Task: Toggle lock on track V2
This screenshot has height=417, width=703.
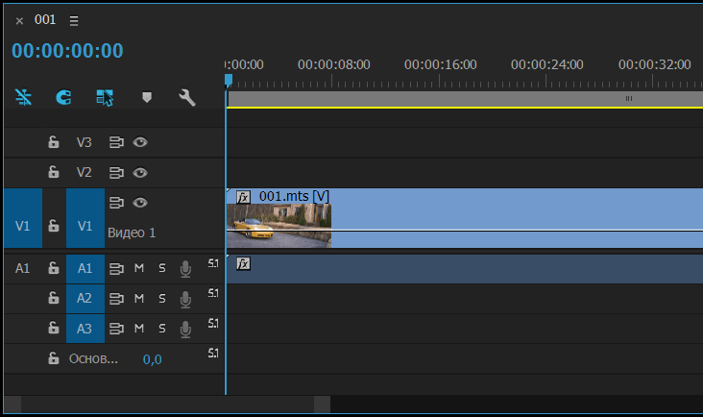Action: 54,172
